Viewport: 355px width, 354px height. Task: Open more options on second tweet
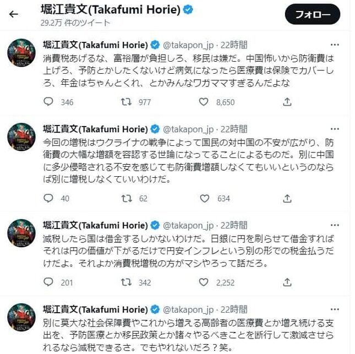coord(335,129)
